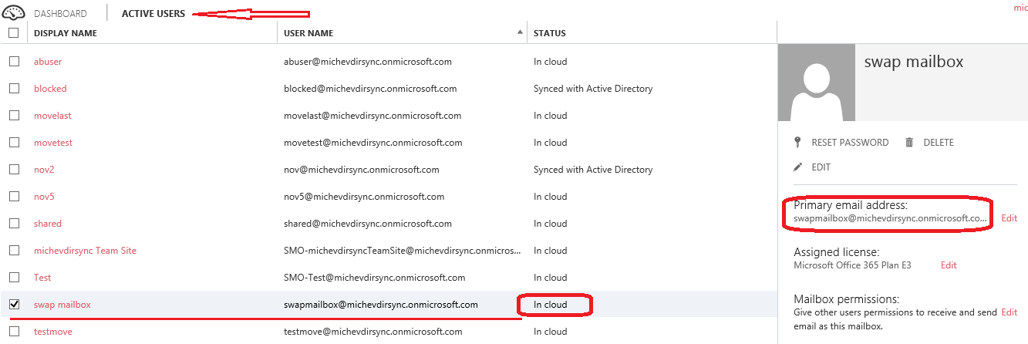Click the Delete trash can icon
The image size is (1028, 344).
tap(909, 143)
